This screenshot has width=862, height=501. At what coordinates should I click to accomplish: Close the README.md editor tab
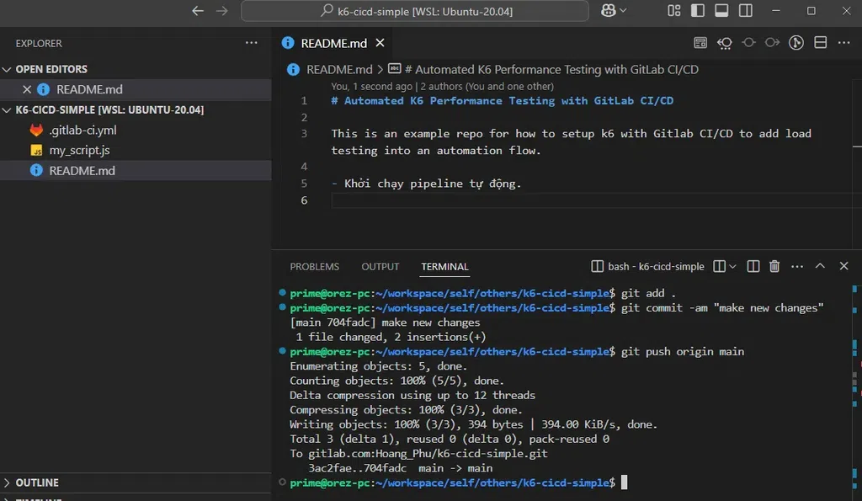coord(380,43)
